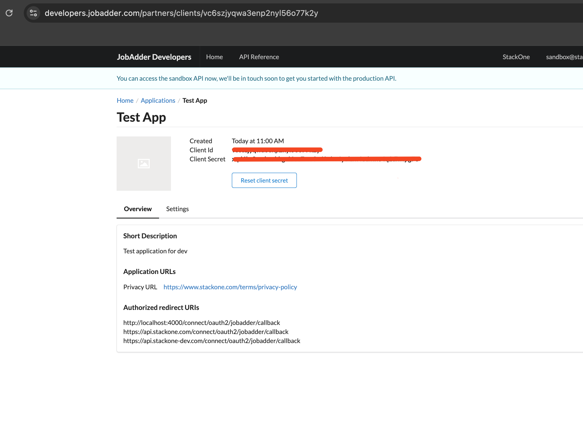Open Home from the top navigation
Viewport: 583px width, 424px height.
[x=214, y=57]
